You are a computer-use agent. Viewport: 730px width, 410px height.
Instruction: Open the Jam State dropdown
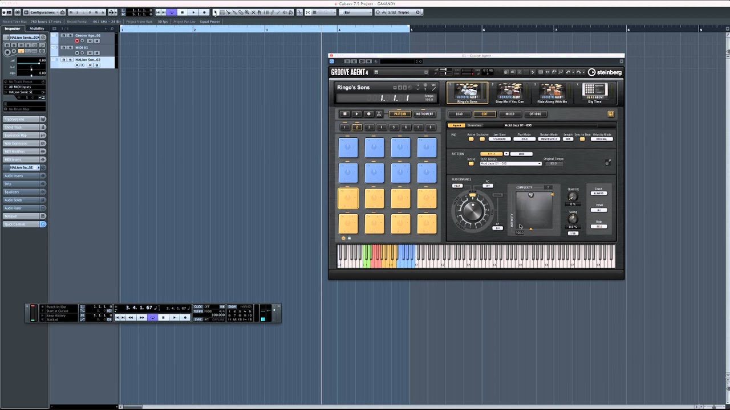coord(500,139)
